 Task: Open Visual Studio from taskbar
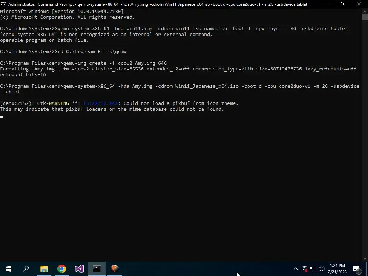click(79, 269)
